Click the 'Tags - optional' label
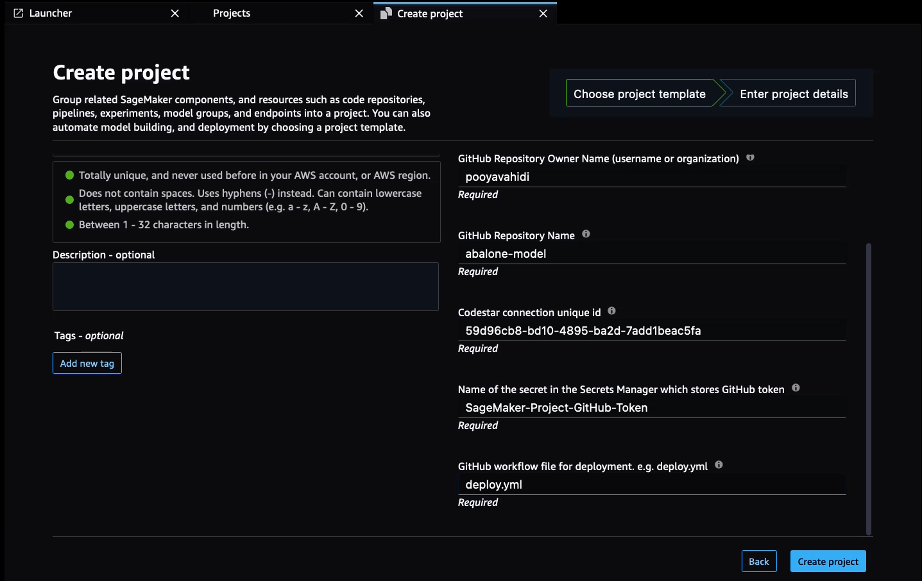This screenshot has height=581, width=922. 89,335
